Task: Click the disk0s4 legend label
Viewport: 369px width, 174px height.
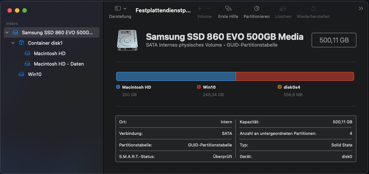Action: tap(292, 87)
